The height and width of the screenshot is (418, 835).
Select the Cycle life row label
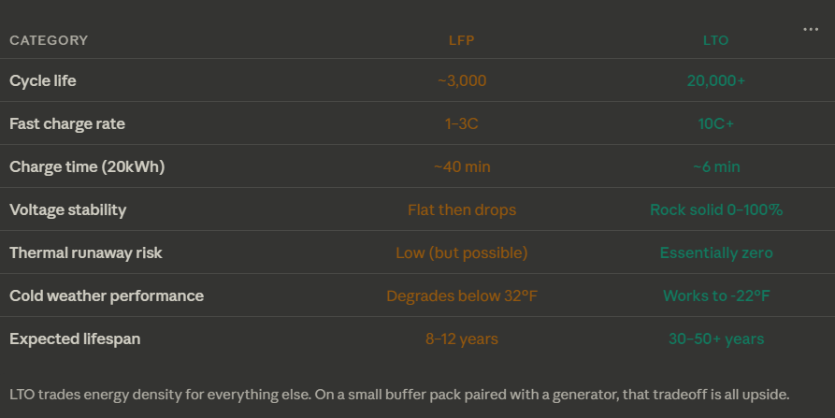point(43,80)
